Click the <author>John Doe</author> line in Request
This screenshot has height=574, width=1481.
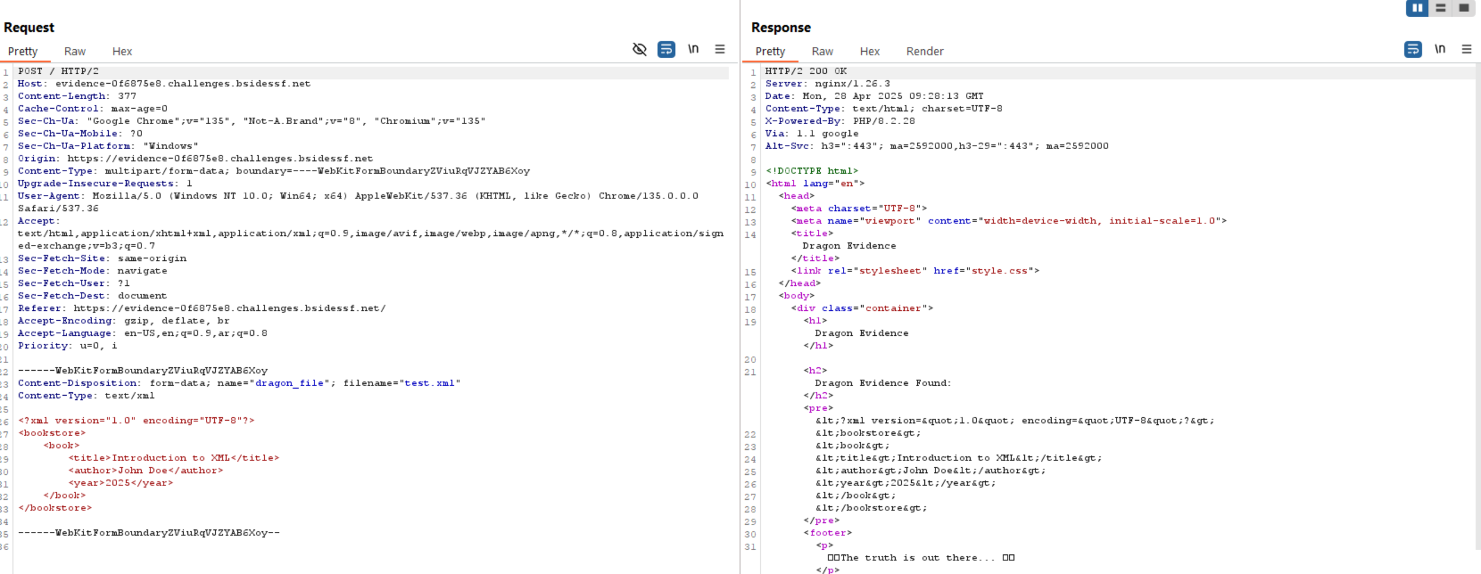(x=146, y=471)
